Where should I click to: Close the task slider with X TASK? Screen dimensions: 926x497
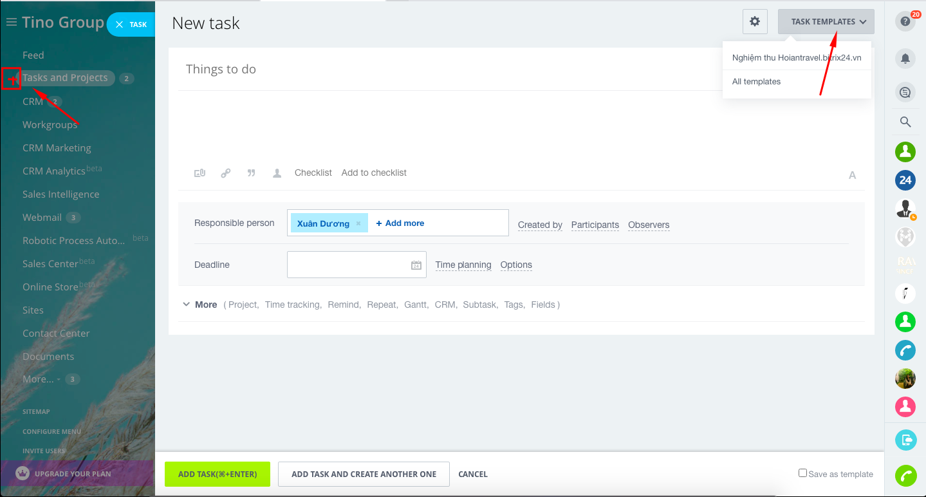click(131, 24)
